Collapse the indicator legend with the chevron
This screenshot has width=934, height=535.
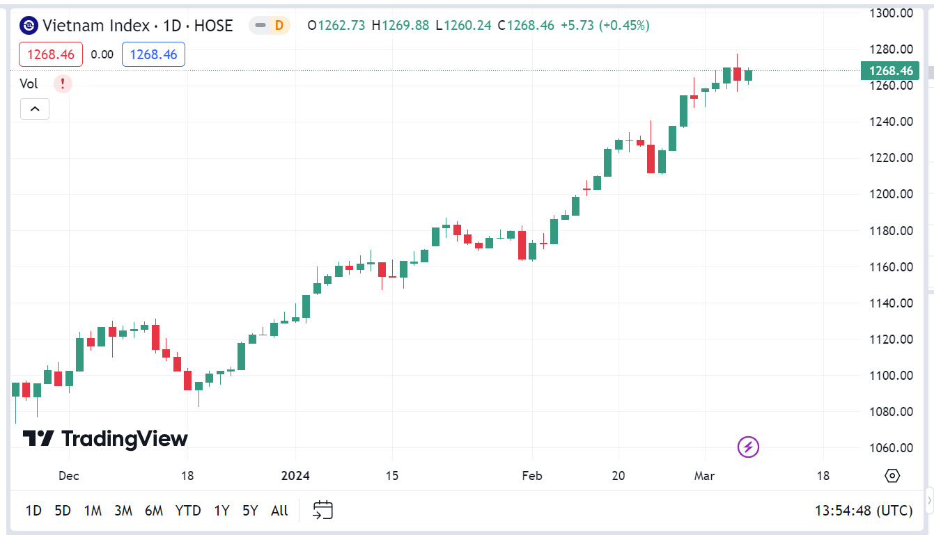pyautogui.click(x=35, y=109)
